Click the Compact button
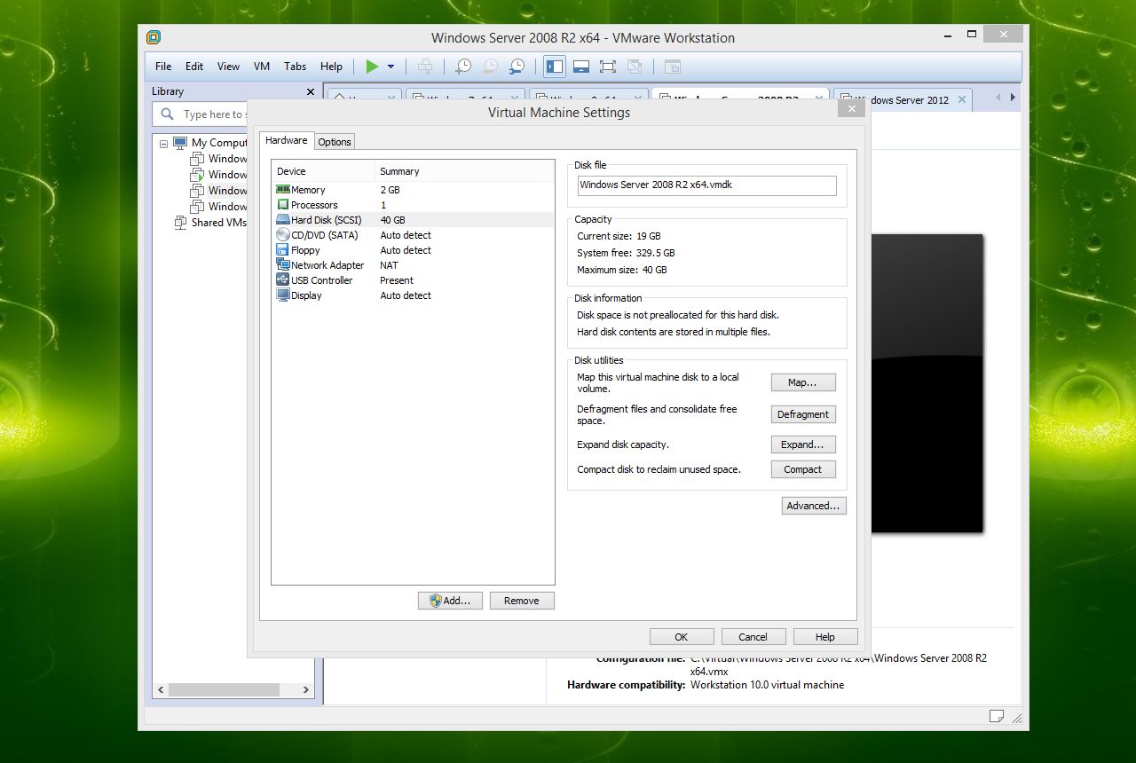Viewport: 1136px width, 763px height. click(803, 469)
